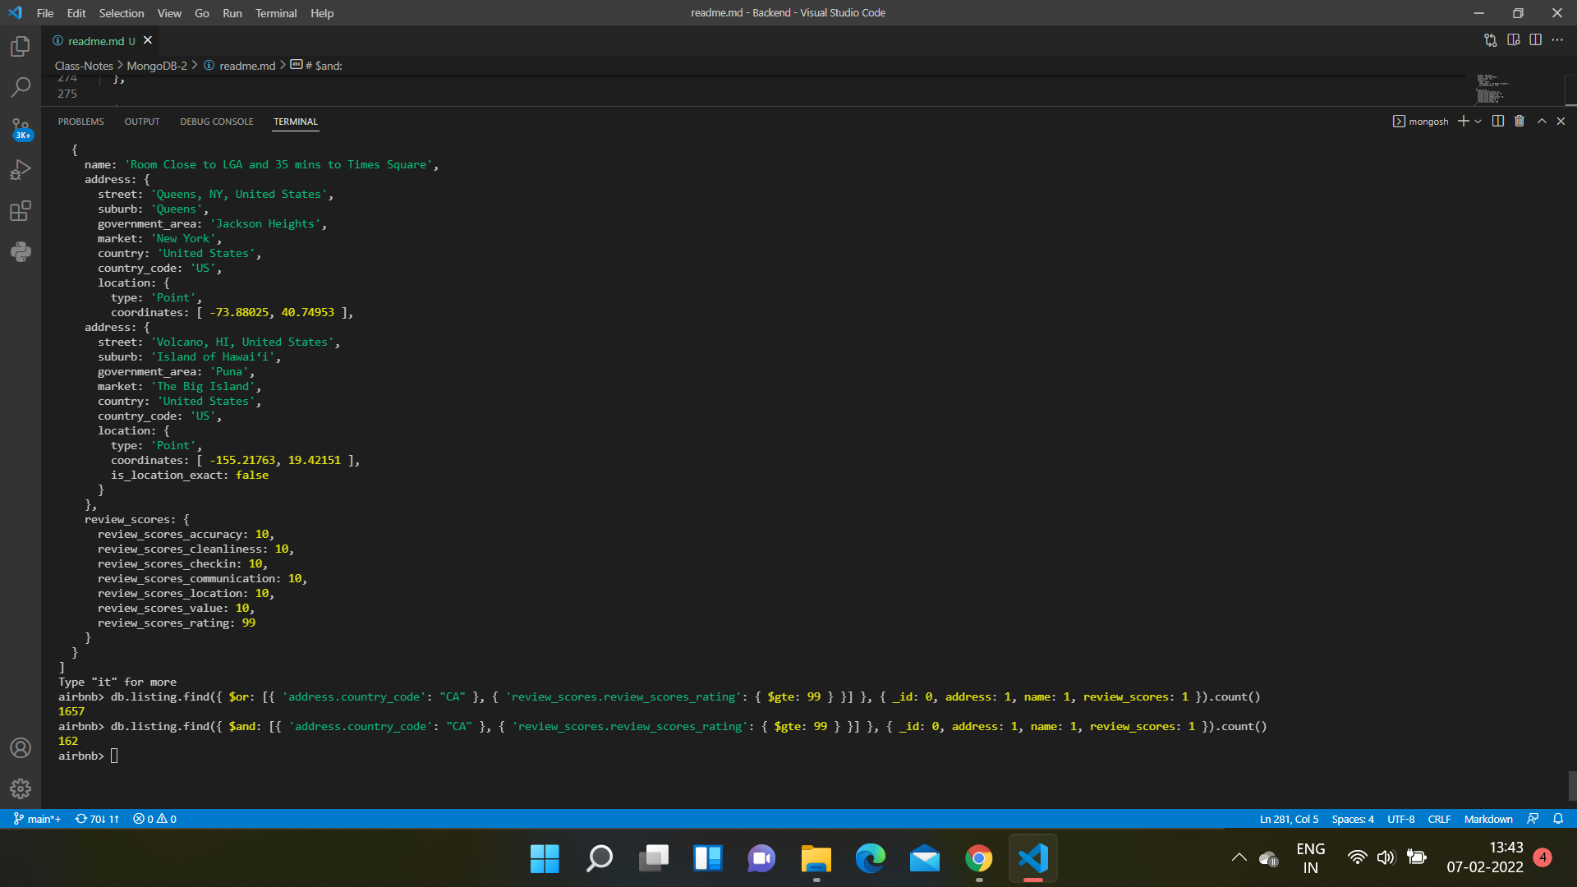The width and height of the screenshot is (1577, 887).
Task: Kill the active mongosh terminal with the trash icon
Action: (x=1519, y=121)
